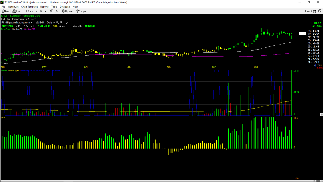Open the Reports menu
323x182 pixels.
44,7
